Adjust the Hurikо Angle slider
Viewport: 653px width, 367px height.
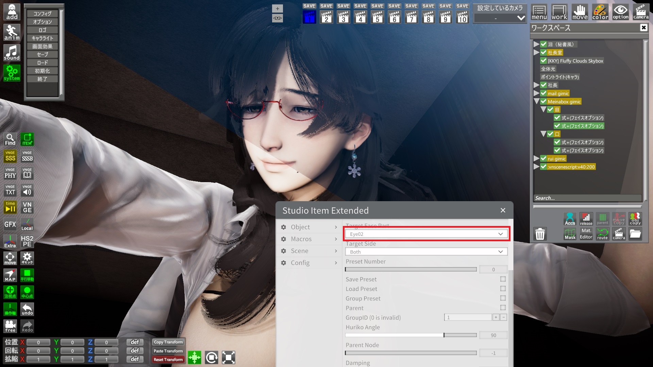coord(411,335)
